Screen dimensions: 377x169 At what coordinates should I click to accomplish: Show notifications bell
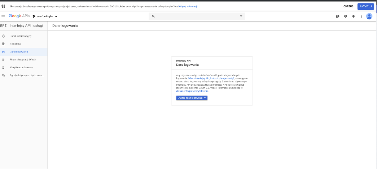[353, 16]
